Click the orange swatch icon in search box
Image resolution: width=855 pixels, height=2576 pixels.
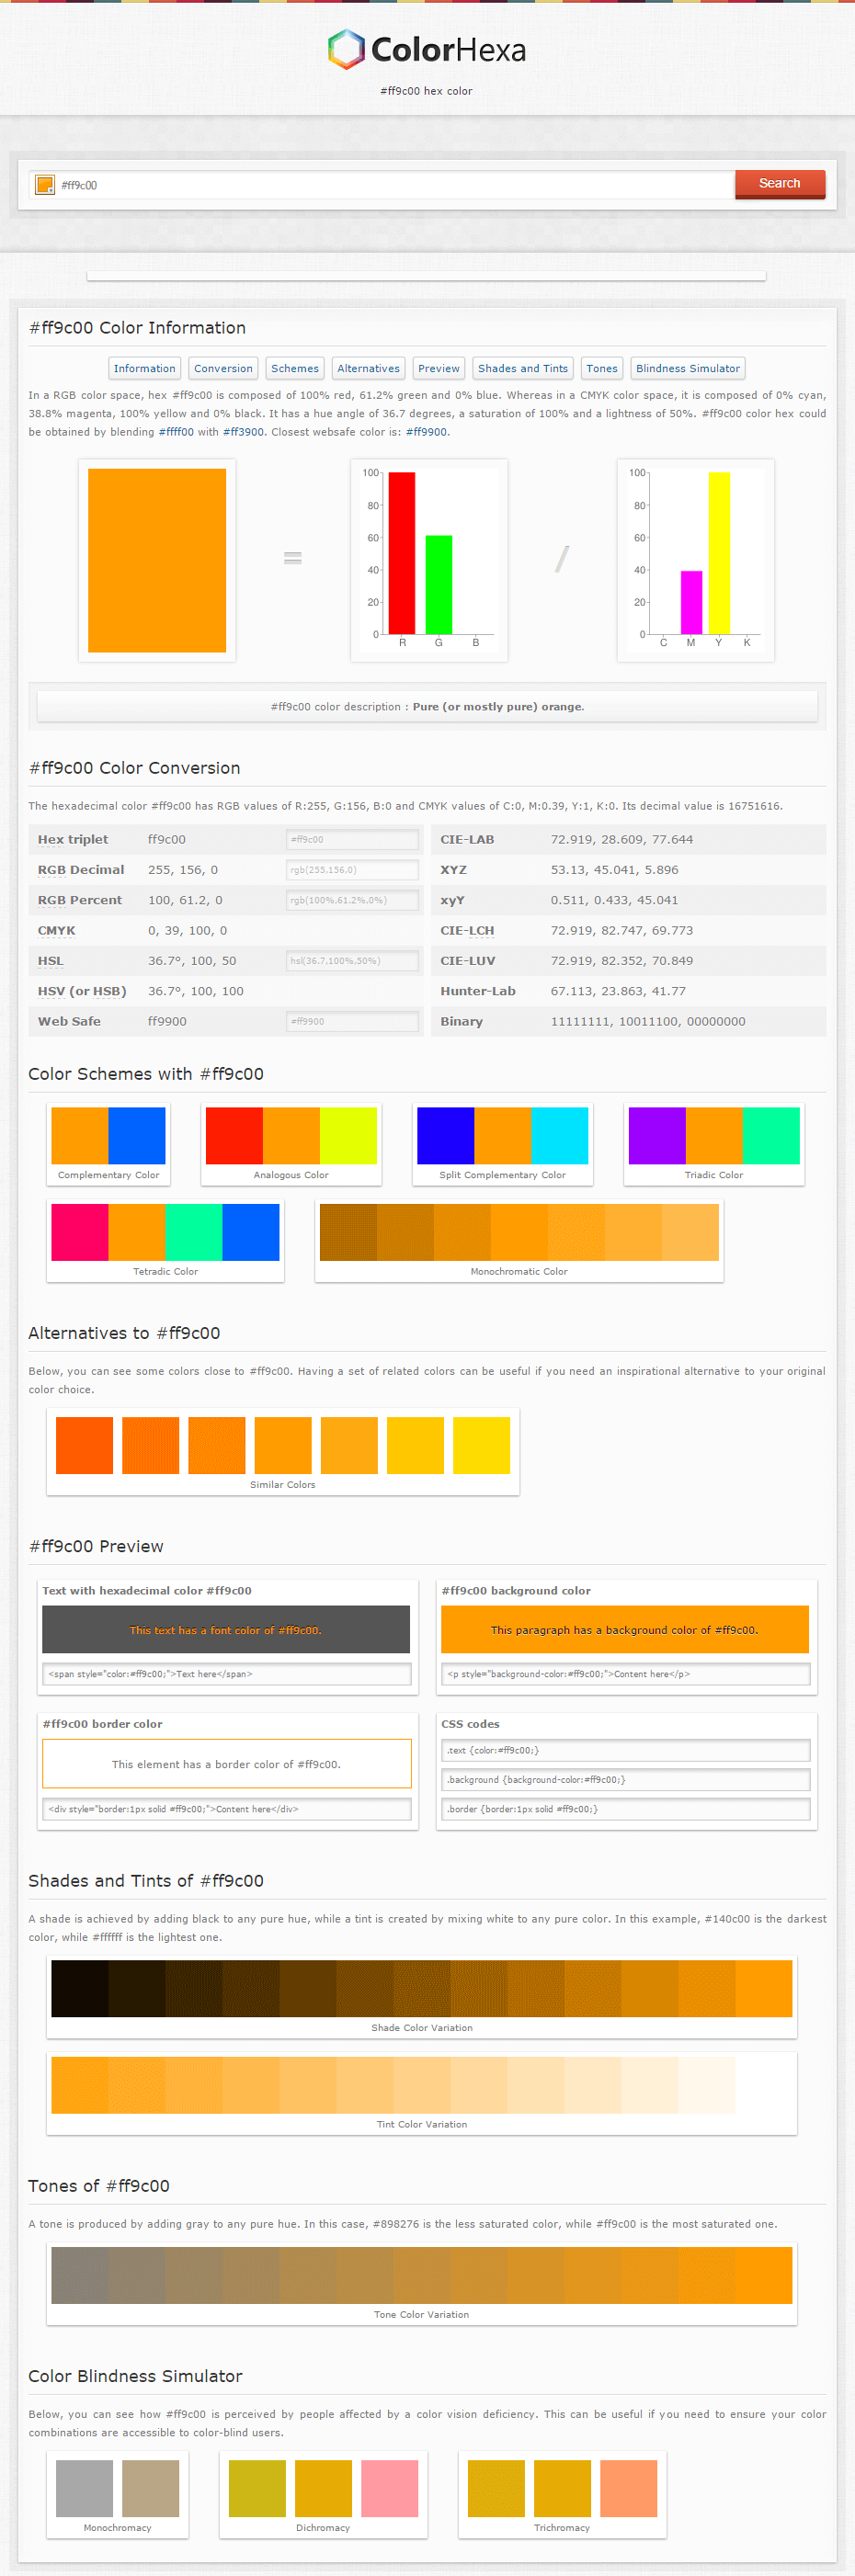[45, 185]
